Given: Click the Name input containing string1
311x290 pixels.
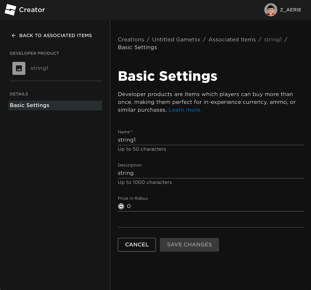Looking at the screenshot, I should (x=203, y=140).
